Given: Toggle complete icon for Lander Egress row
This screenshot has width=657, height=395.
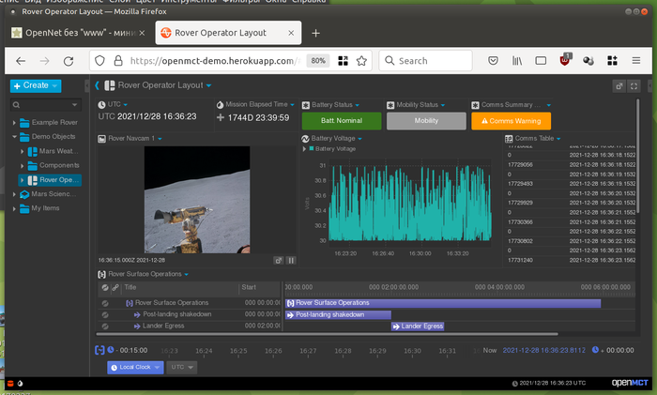Looking at the screenshot, I should tap(105, 327).
